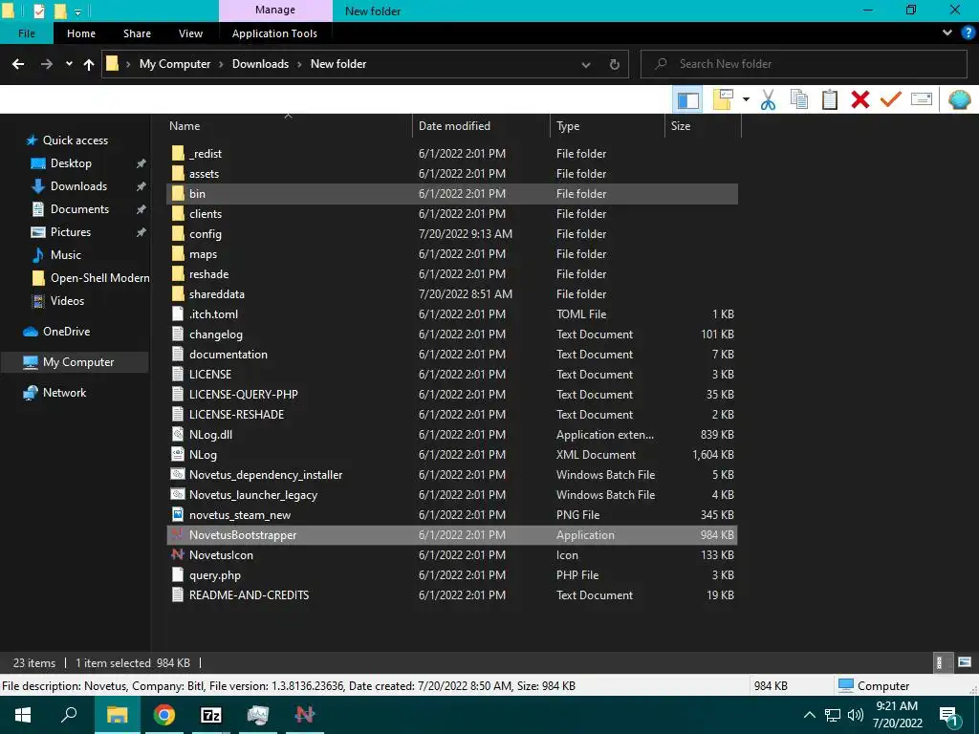Click the orange checkmark Properties icon
The image size is (979, 734).
coord(890,99)
